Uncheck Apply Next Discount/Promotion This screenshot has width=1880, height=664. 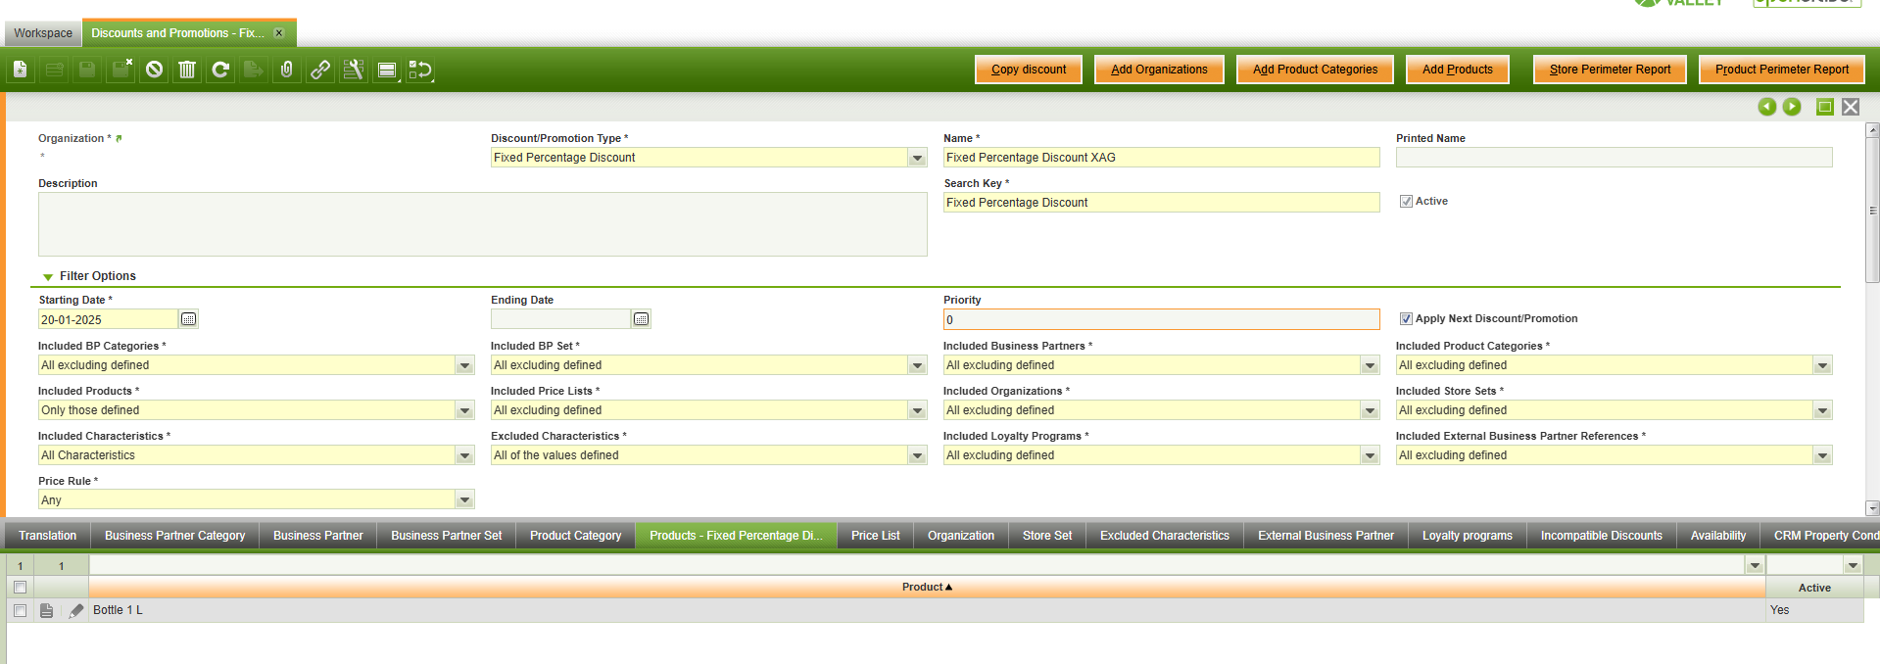1406,319
